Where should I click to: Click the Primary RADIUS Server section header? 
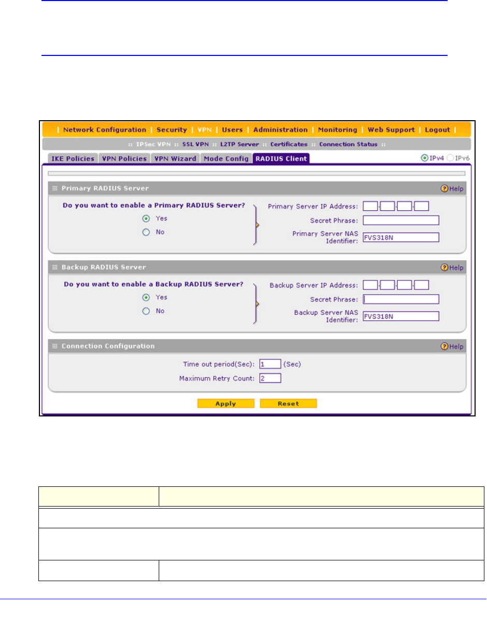(256, 189)
